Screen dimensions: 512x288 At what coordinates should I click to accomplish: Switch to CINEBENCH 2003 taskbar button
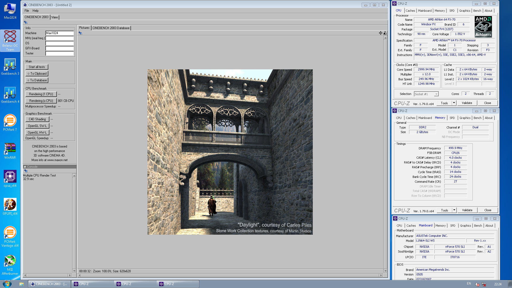[x=49, y=284]
